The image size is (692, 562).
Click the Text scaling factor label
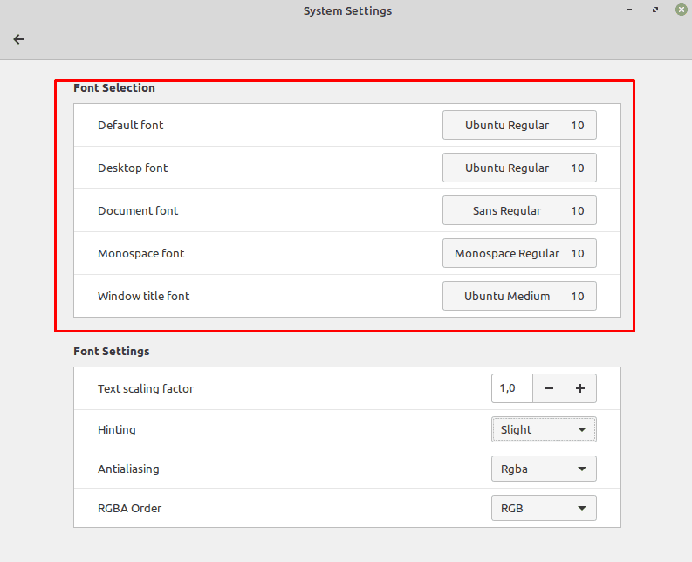(x=146, y=389)
